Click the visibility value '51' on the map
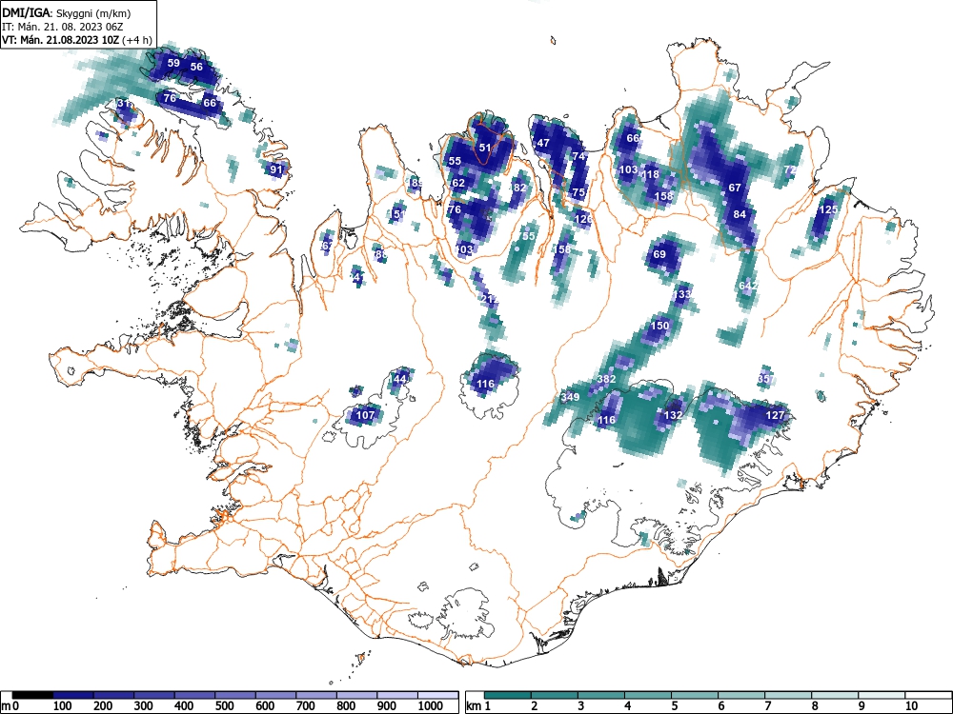The height and width of the screenshot is (714, 953). pos(485,148)
